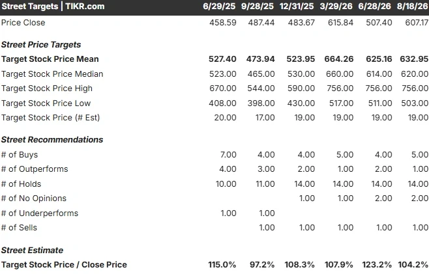Click the 664.26 target mean value
Screen dimensions: 429x274
point(339,59)
